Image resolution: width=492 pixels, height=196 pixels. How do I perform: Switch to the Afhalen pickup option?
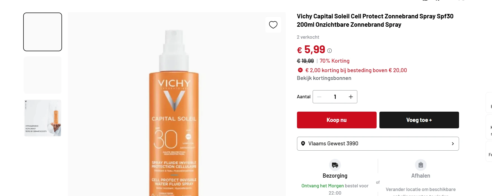pyautogui.click(x=420, y=176)
